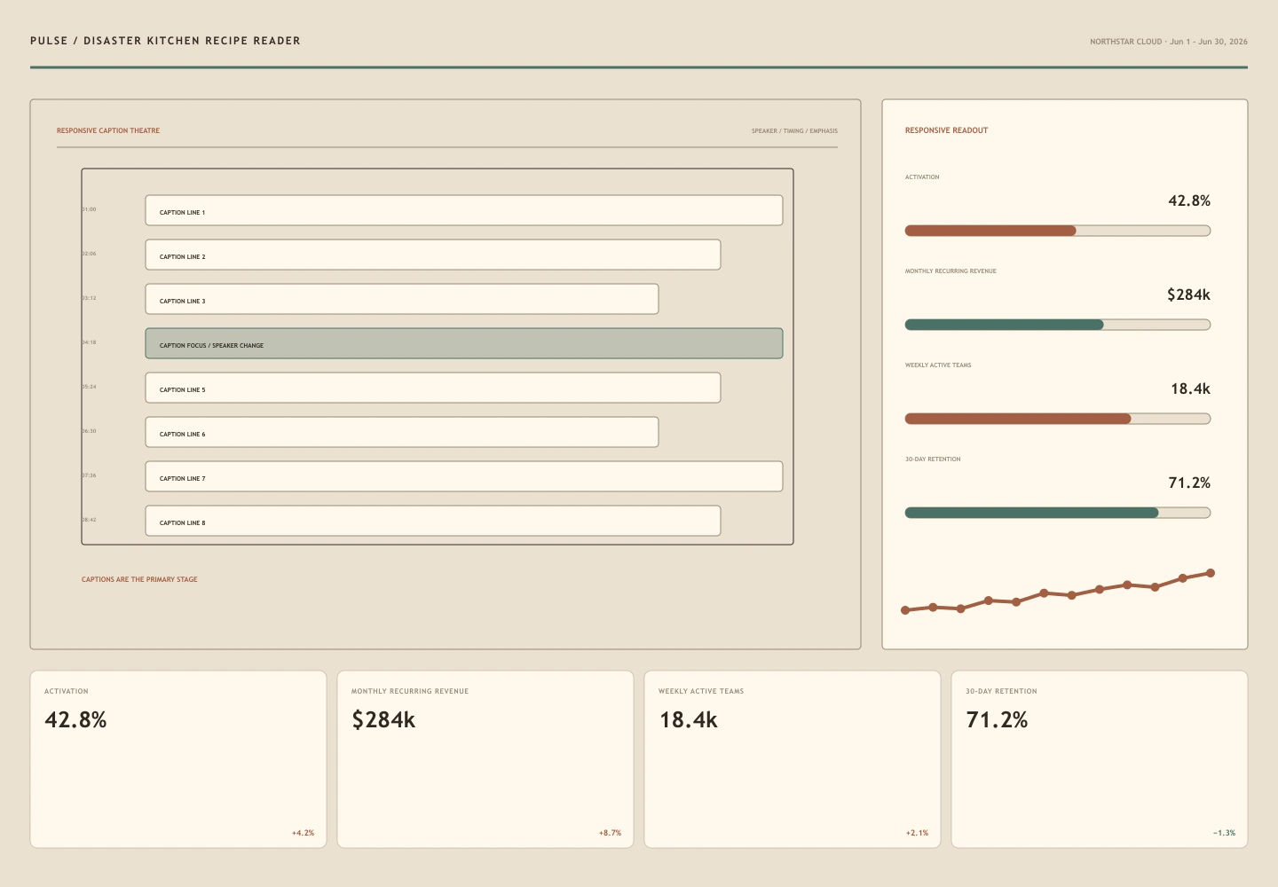Click the Northstar Cloud Jun 1 - Jun 30 date range
This screenshot has height=887, width=1278.
pos(1169,42)
